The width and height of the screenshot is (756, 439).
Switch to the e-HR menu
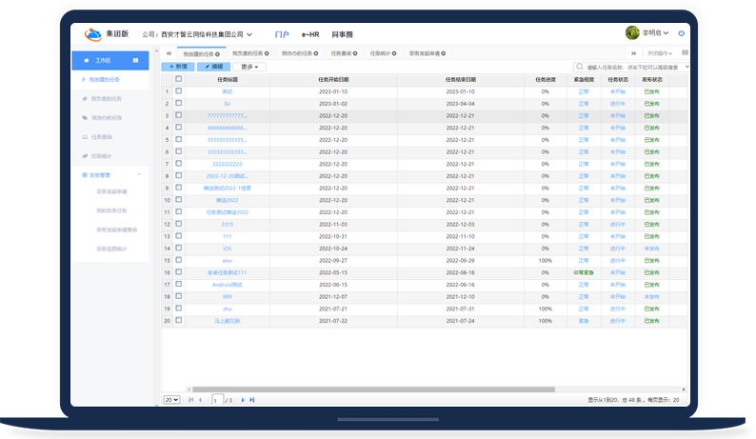coord(308,33)
